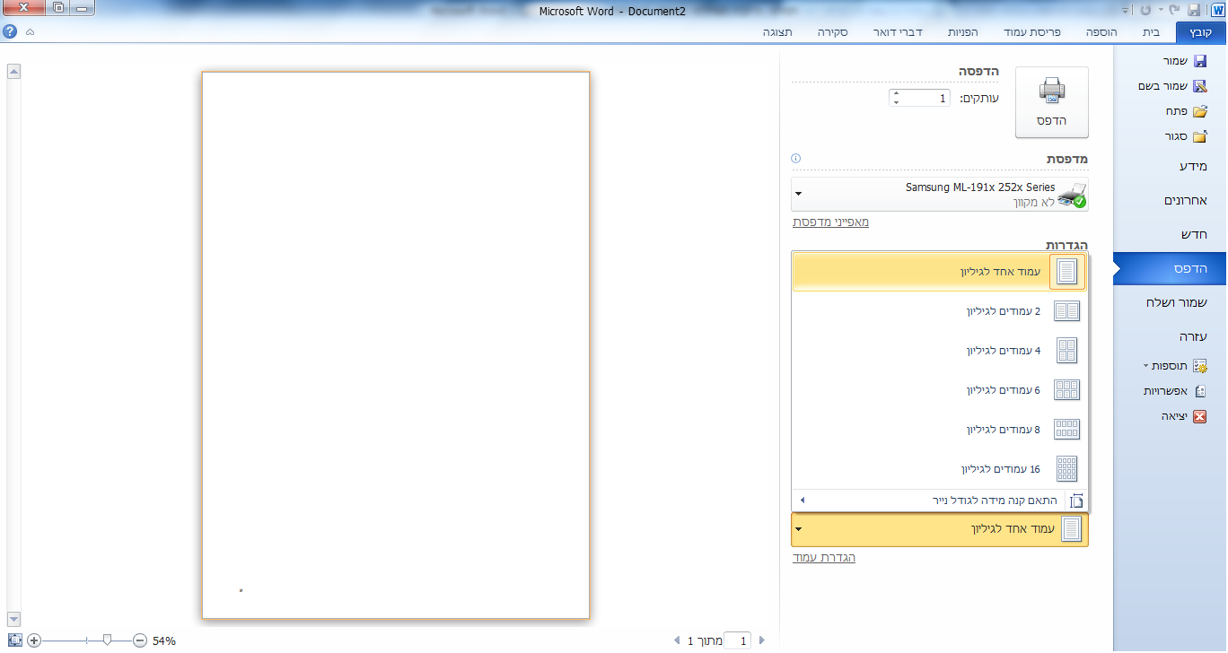The width and height of the screenshot is (1228, 653).
Task: Open the הגדרת עמוד link
Action: click(x=824, y=558)
